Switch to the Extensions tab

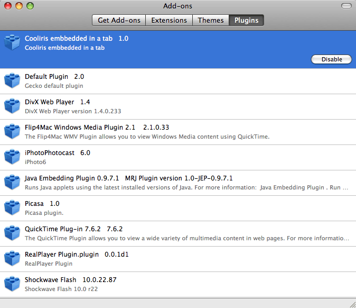169,20
